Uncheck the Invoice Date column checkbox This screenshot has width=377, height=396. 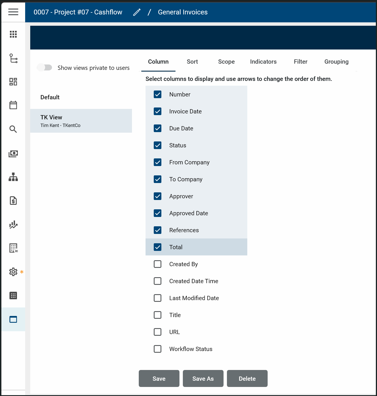(x=158, y=111)
